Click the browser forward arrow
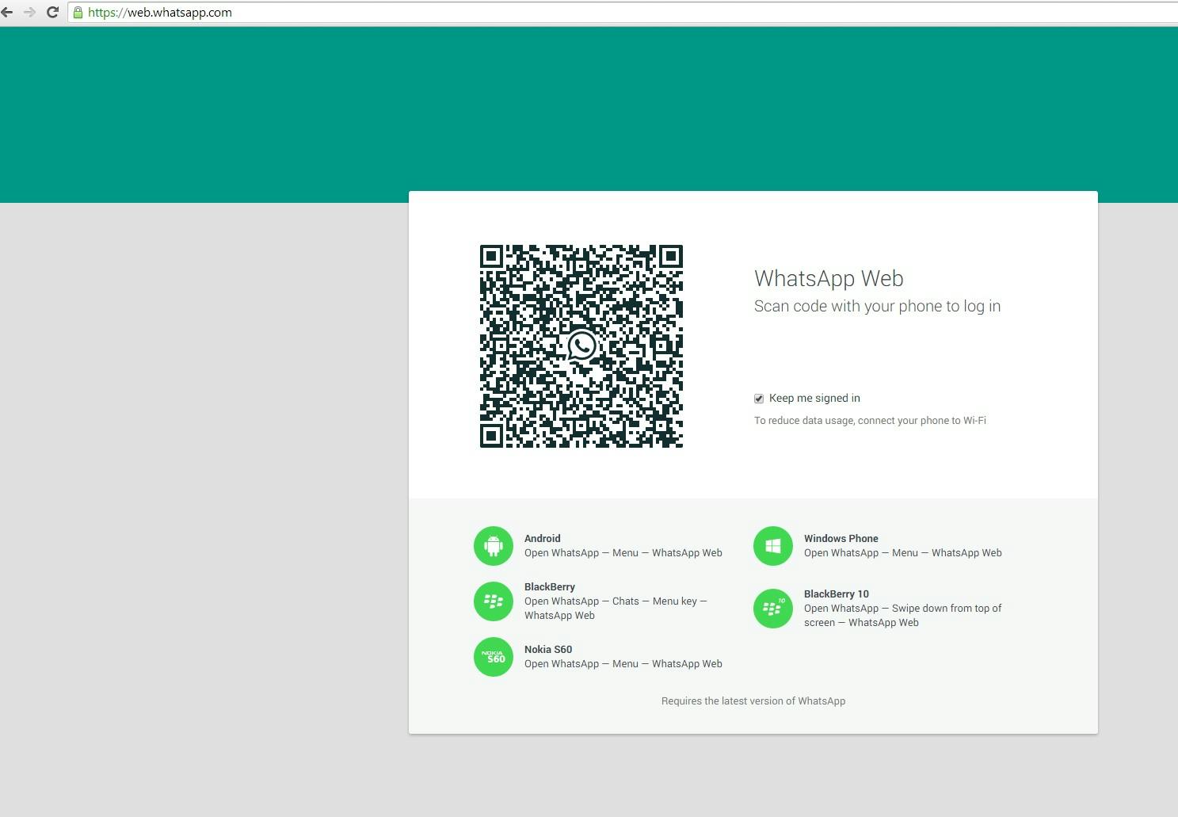The width and height of the screenshot is (1178, 817). click(29, 12)
